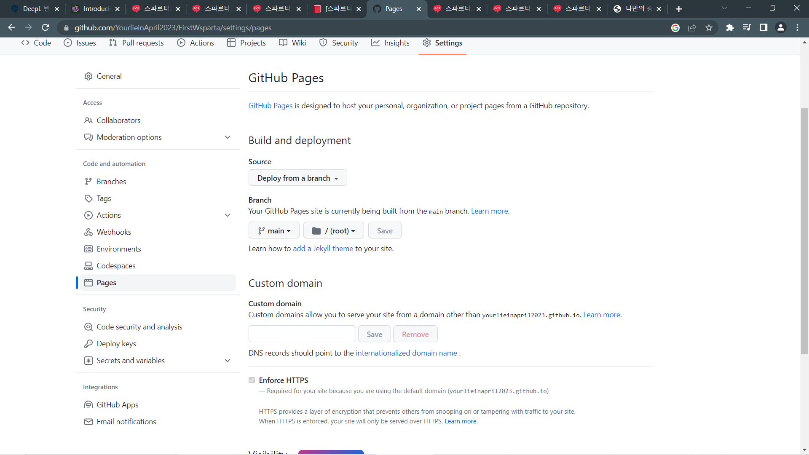Click into the Custom domain text field
Image resolution: width=809 pixels, height=455 pixels.
tap(302, 334)
